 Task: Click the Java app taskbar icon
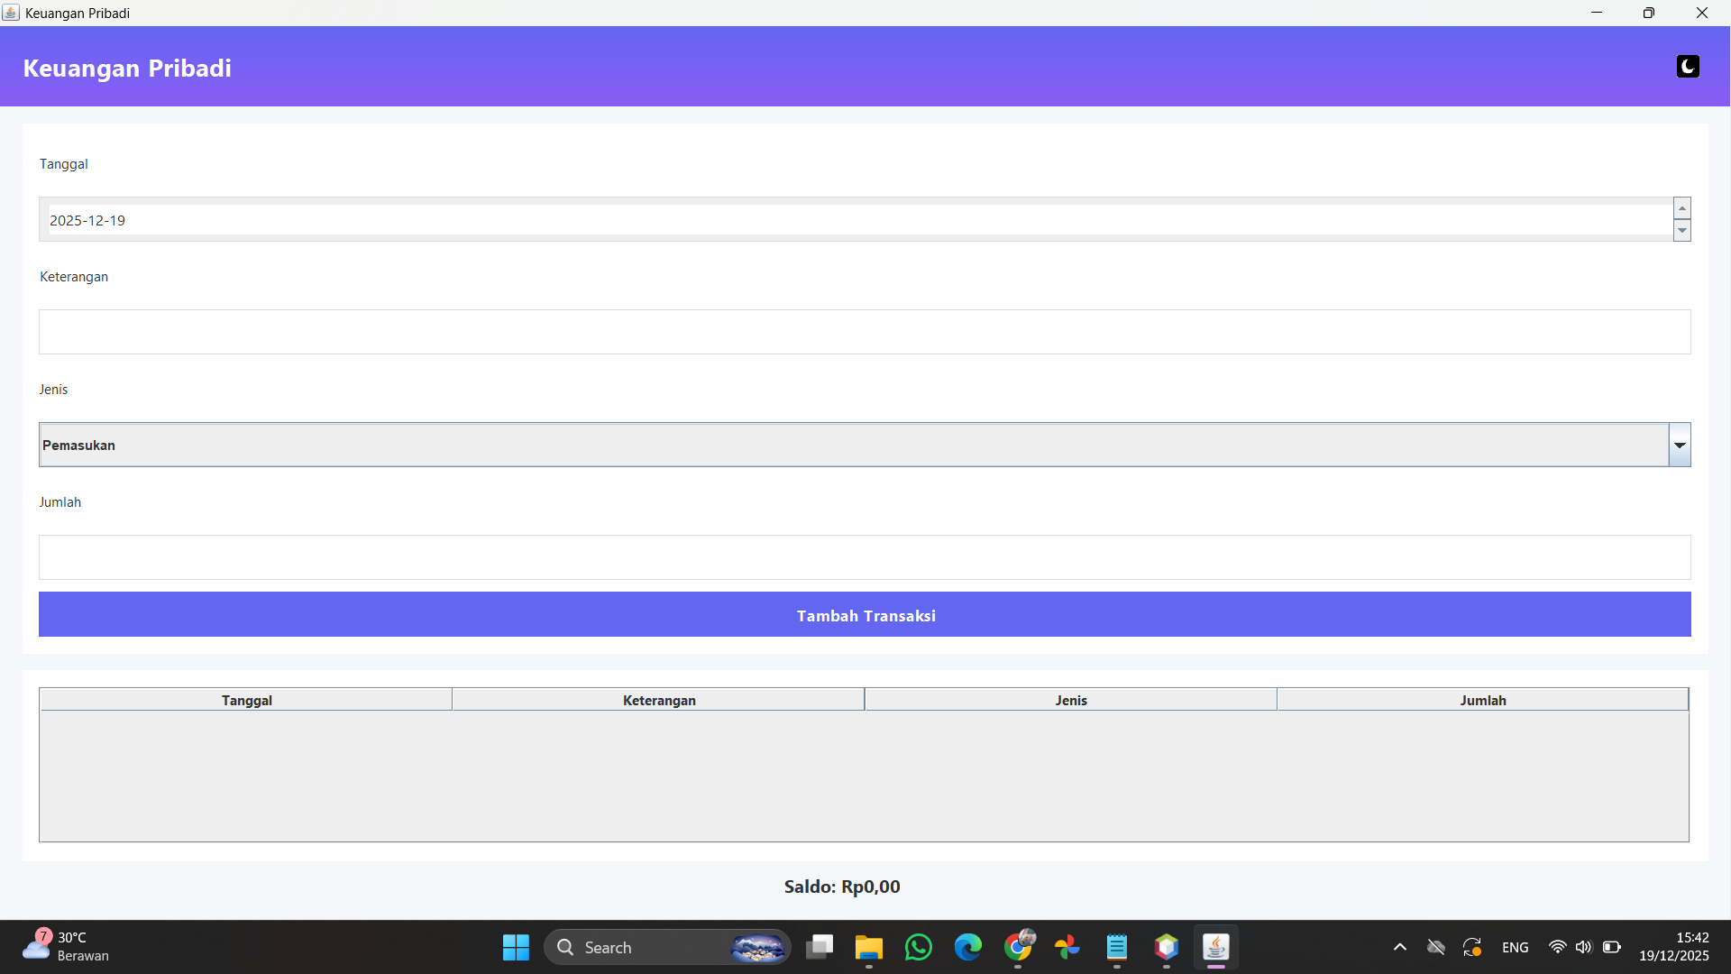click(1215, 947)
